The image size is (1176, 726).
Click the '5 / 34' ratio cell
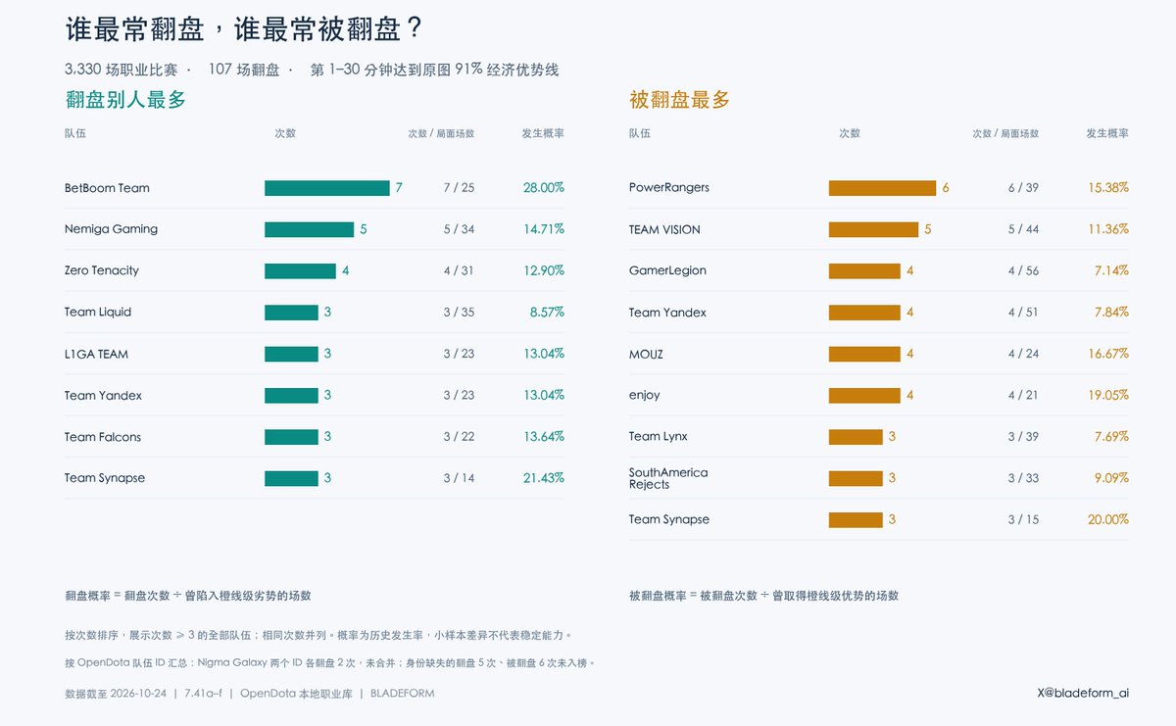(459, 229)
